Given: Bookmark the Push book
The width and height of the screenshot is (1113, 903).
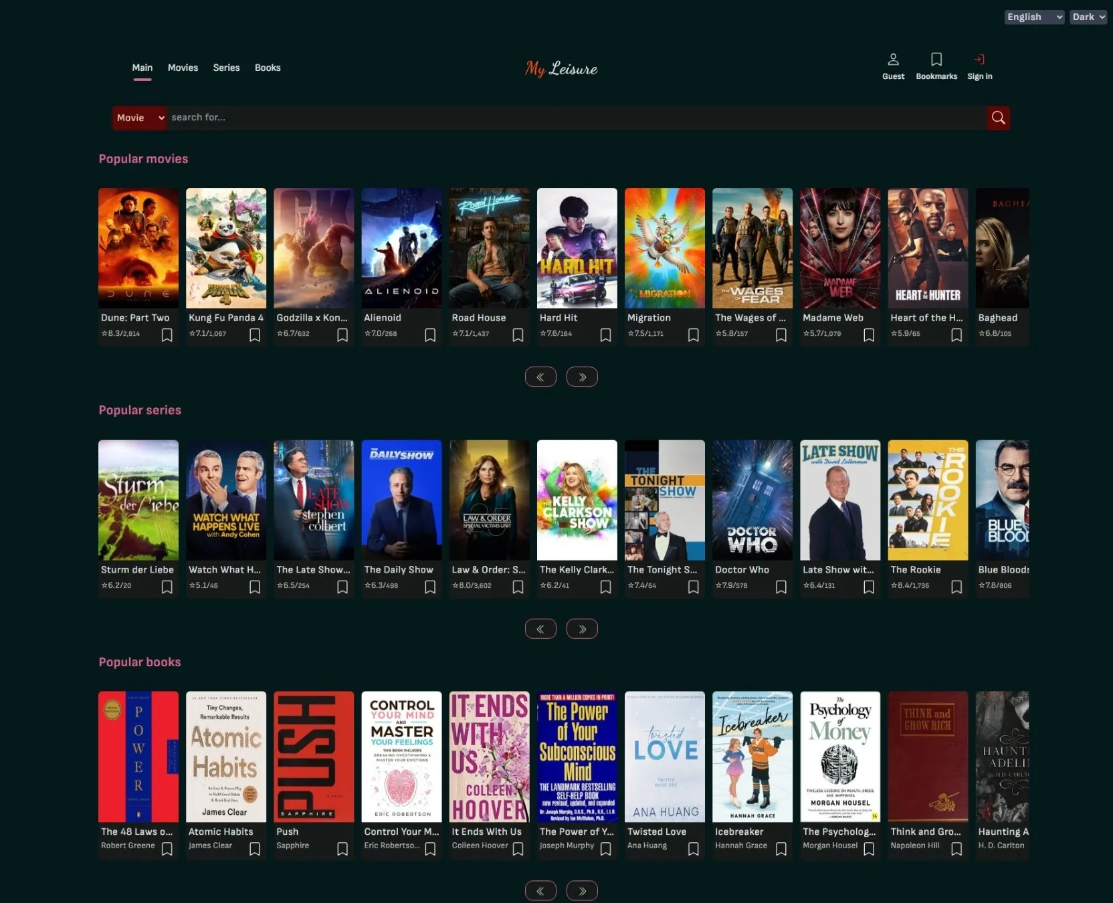Looking at the screenshot, I should click(x=342, y=849).
